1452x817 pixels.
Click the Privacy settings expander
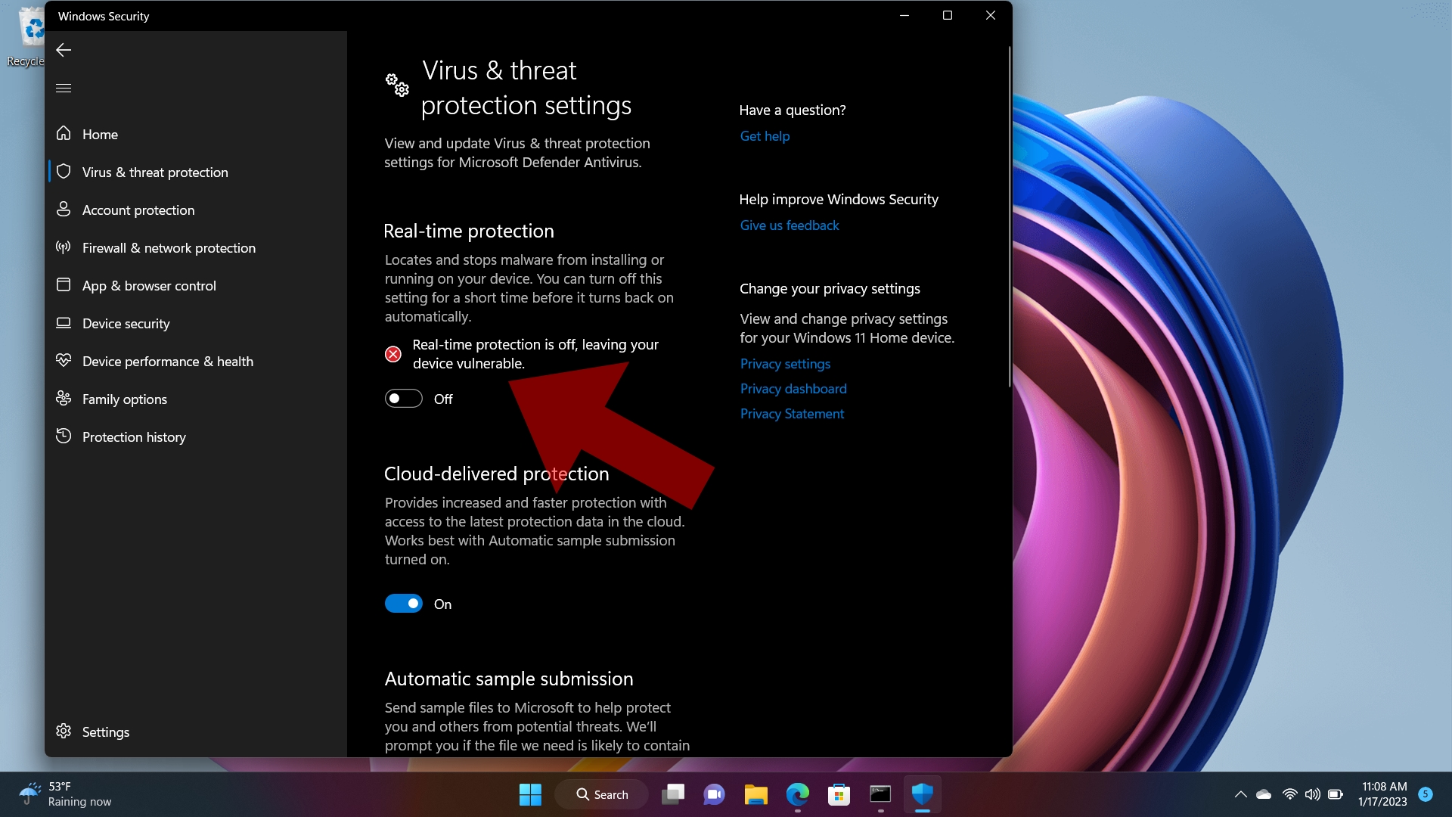(x=783, y=363)
